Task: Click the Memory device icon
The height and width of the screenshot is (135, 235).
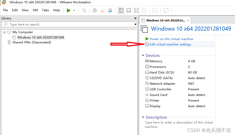Action: 147,61
